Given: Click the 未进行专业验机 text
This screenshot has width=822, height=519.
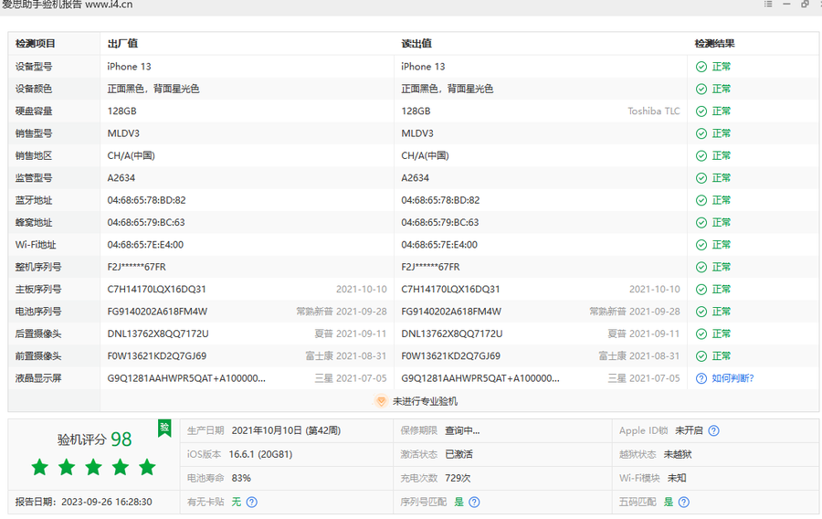Looking at the screenshot, I should (425, 401).
